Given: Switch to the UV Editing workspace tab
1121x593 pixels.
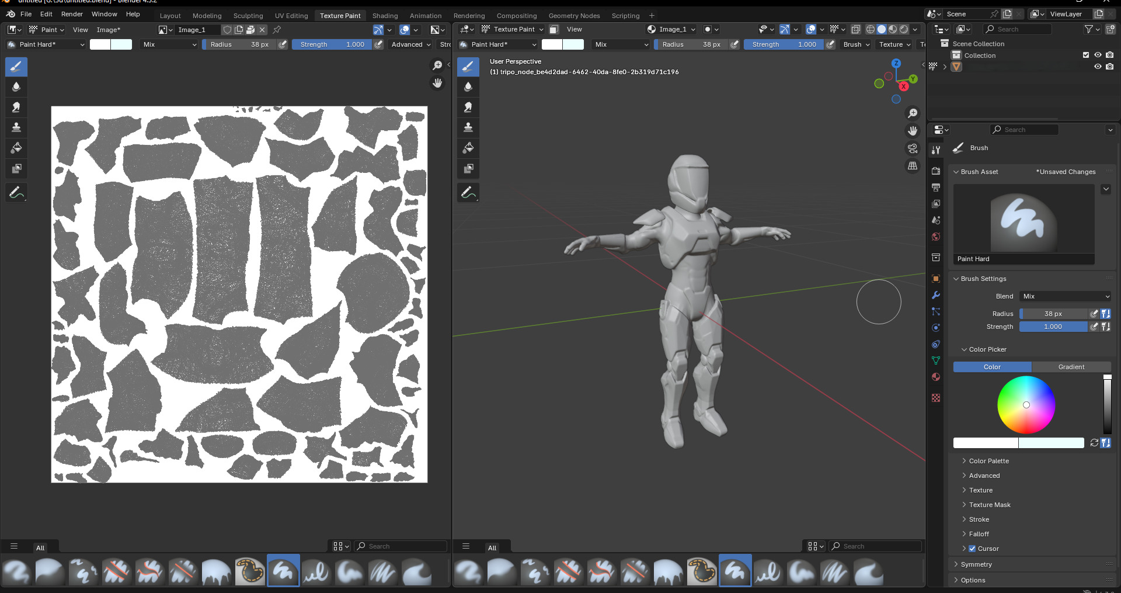Looking at the screenshot, I should (x=291, y=16).
